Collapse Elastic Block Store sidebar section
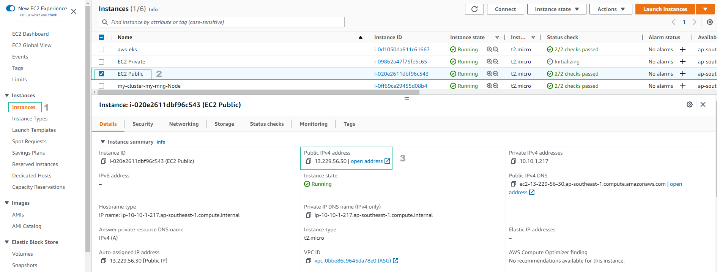 (7, 242)
